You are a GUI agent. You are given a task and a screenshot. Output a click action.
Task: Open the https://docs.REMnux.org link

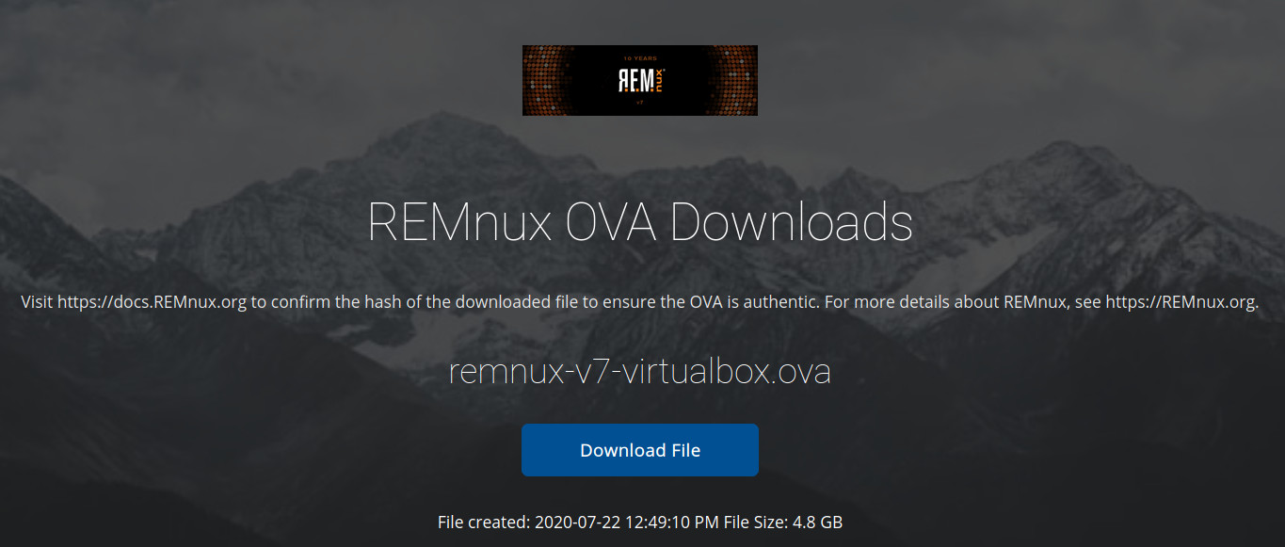pos(151,302)
